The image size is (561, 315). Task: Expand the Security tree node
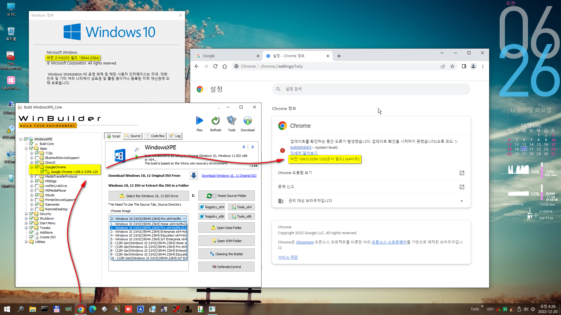[26, 214]
